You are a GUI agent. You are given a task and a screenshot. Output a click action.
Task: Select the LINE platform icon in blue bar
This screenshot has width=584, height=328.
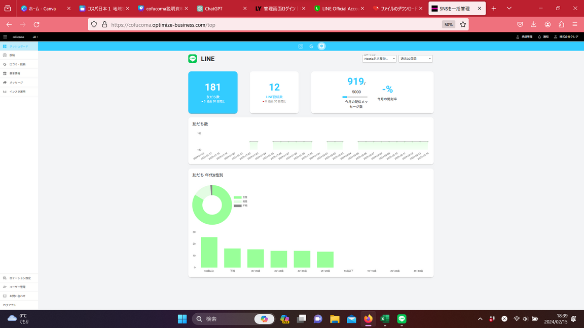pyautogui.click(x=321, y=46)
